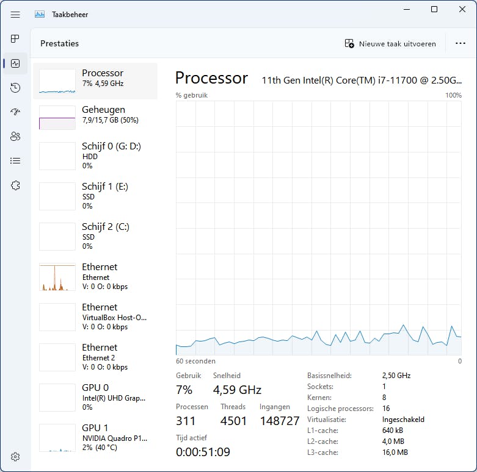This screenshot has height=472, width=477.
Task: Click the processor name 11th Gen Intel Core text
Action: point(362,80)
